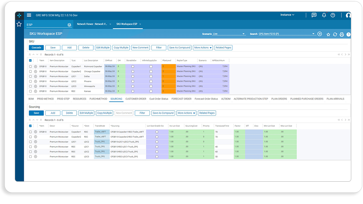Click Related Pages in Sourcing toolbar

click(207, 113)
